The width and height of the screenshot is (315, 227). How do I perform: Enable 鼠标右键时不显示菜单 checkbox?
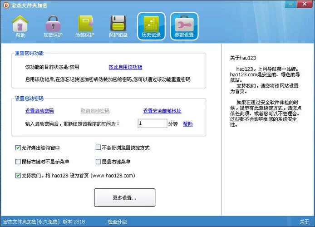18,162
